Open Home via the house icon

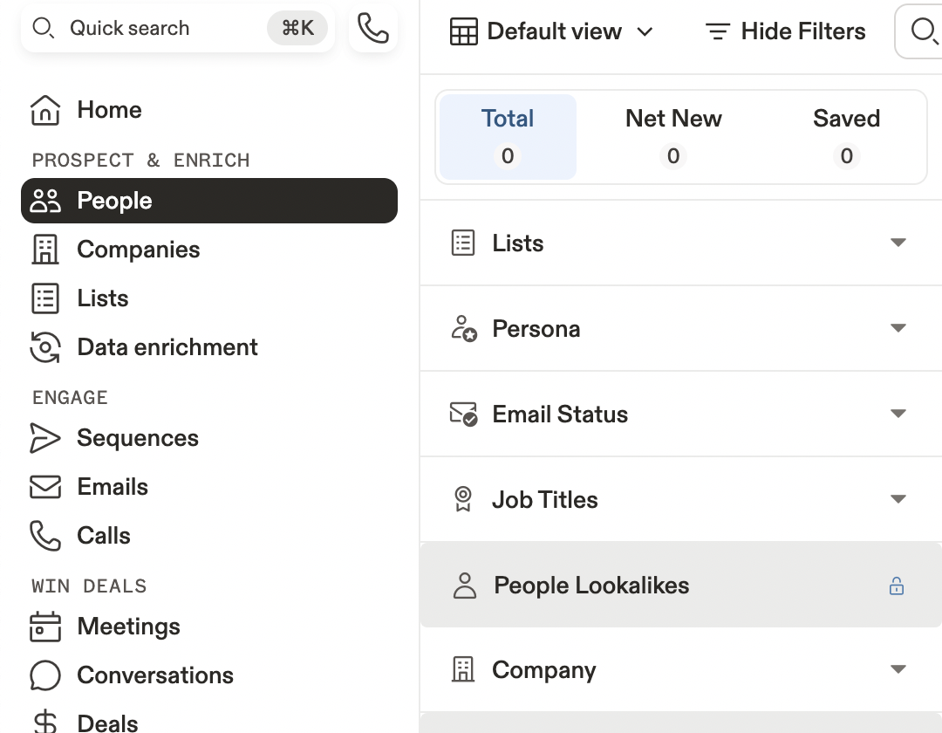[45, 111]
